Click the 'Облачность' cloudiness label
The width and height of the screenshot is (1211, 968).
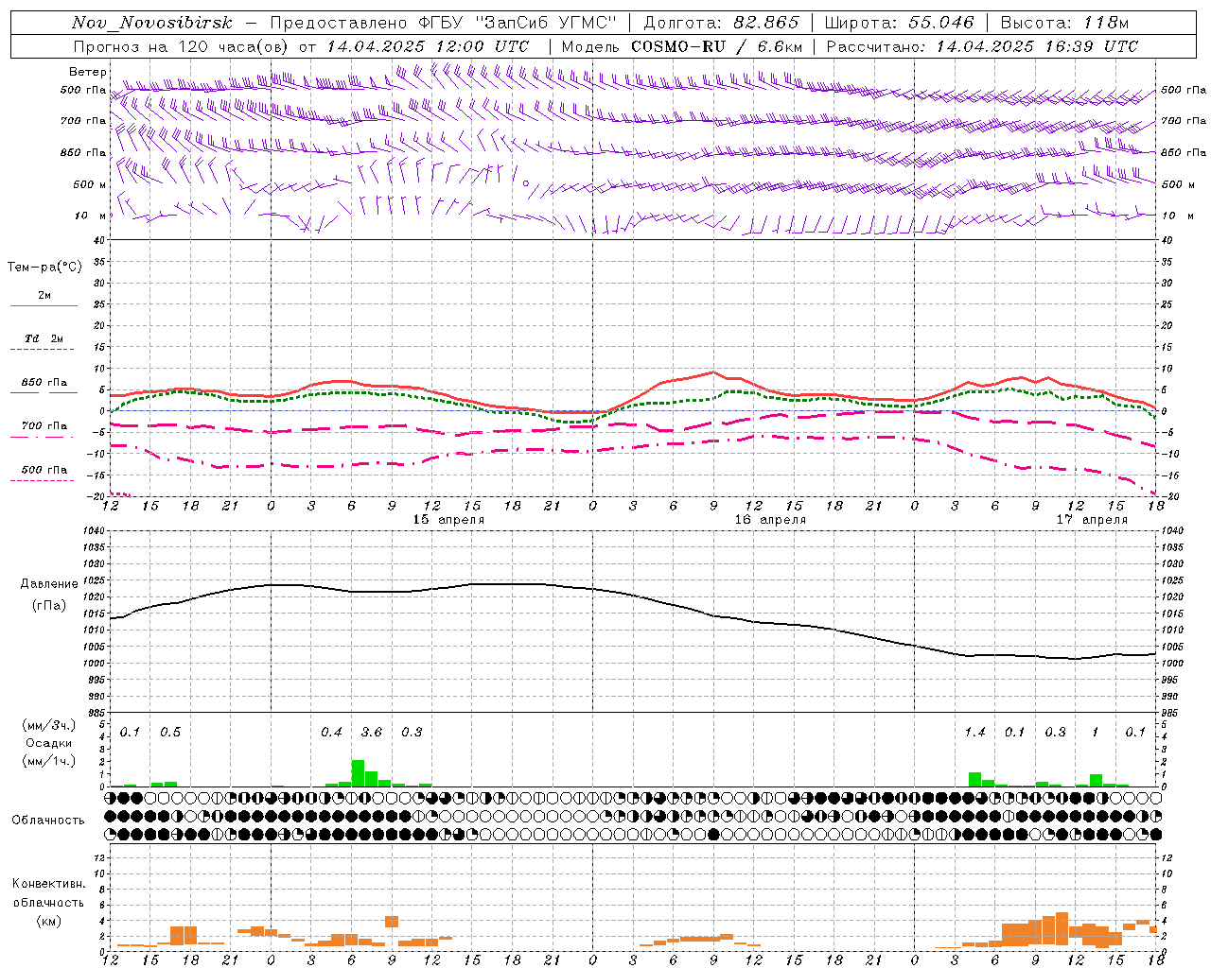(x=48, y=820)
